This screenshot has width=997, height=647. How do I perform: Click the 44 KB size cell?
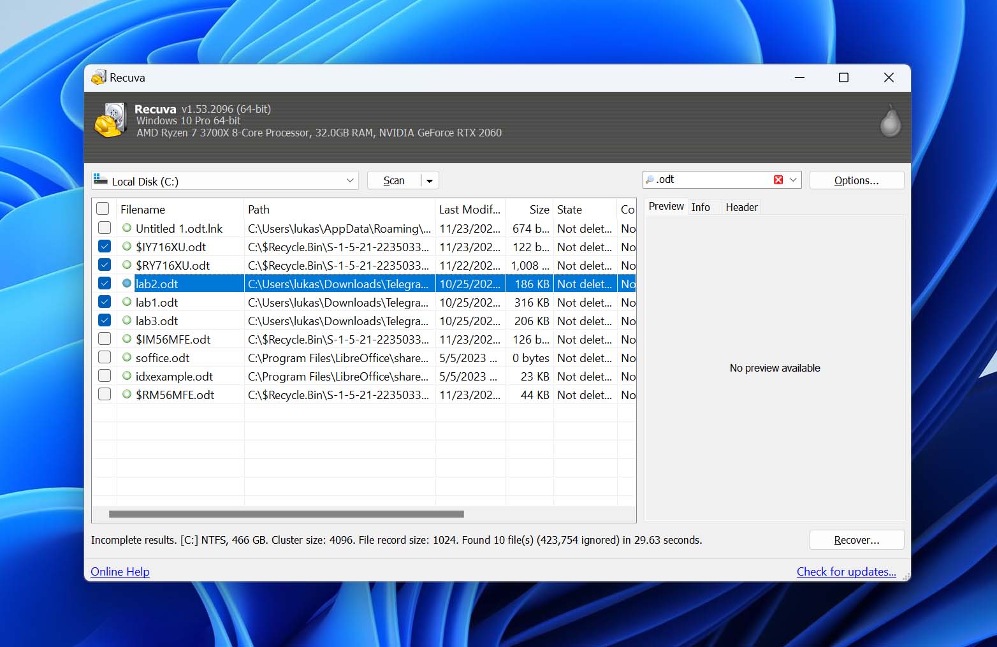coord(535,395)
